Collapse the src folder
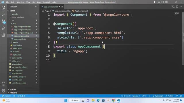 click(23, 20)
